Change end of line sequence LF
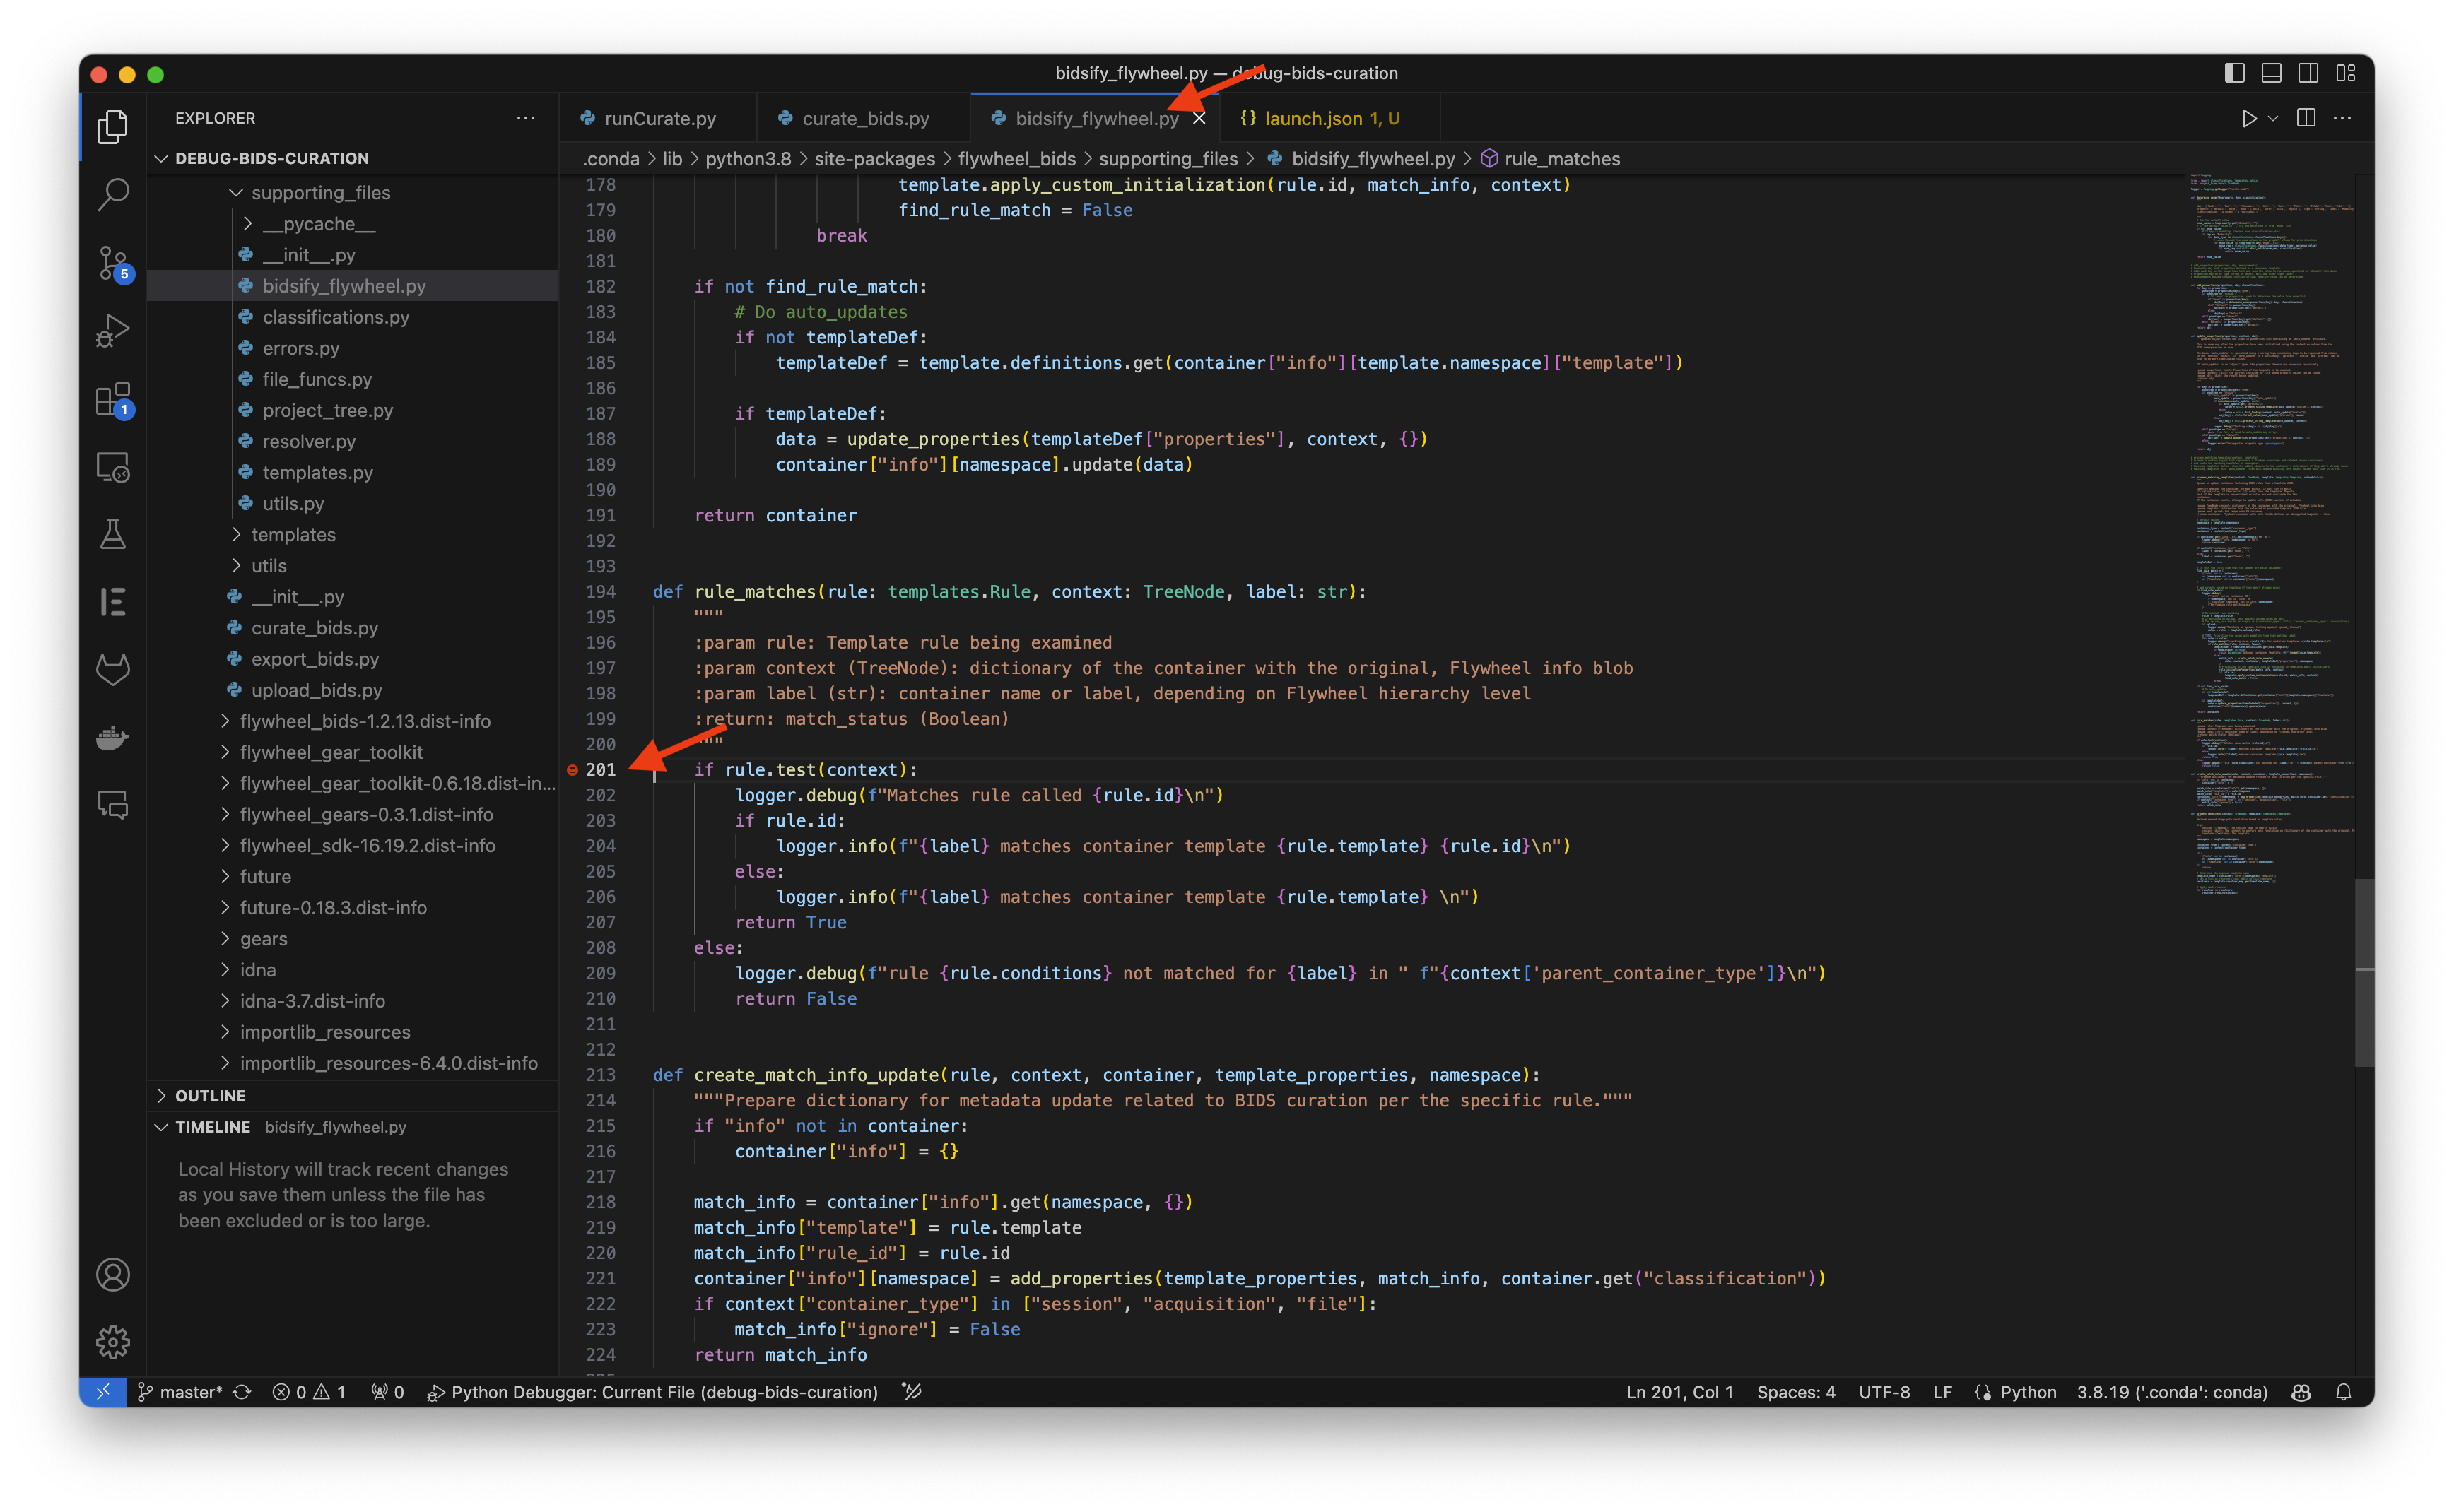The height and width of the screenshot is (1512, 2454). (x=1942, y=1392)
